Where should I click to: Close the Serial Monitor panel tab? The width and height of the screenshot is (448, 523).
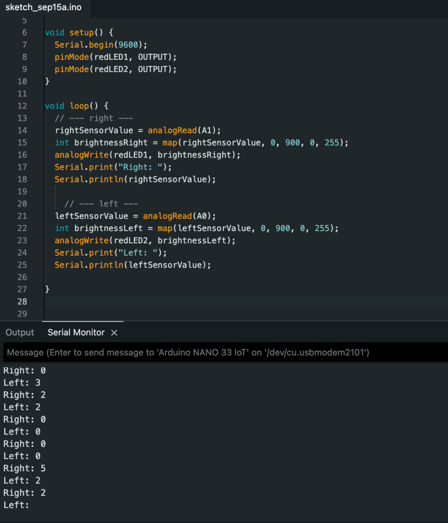click(x=114, y=333)
